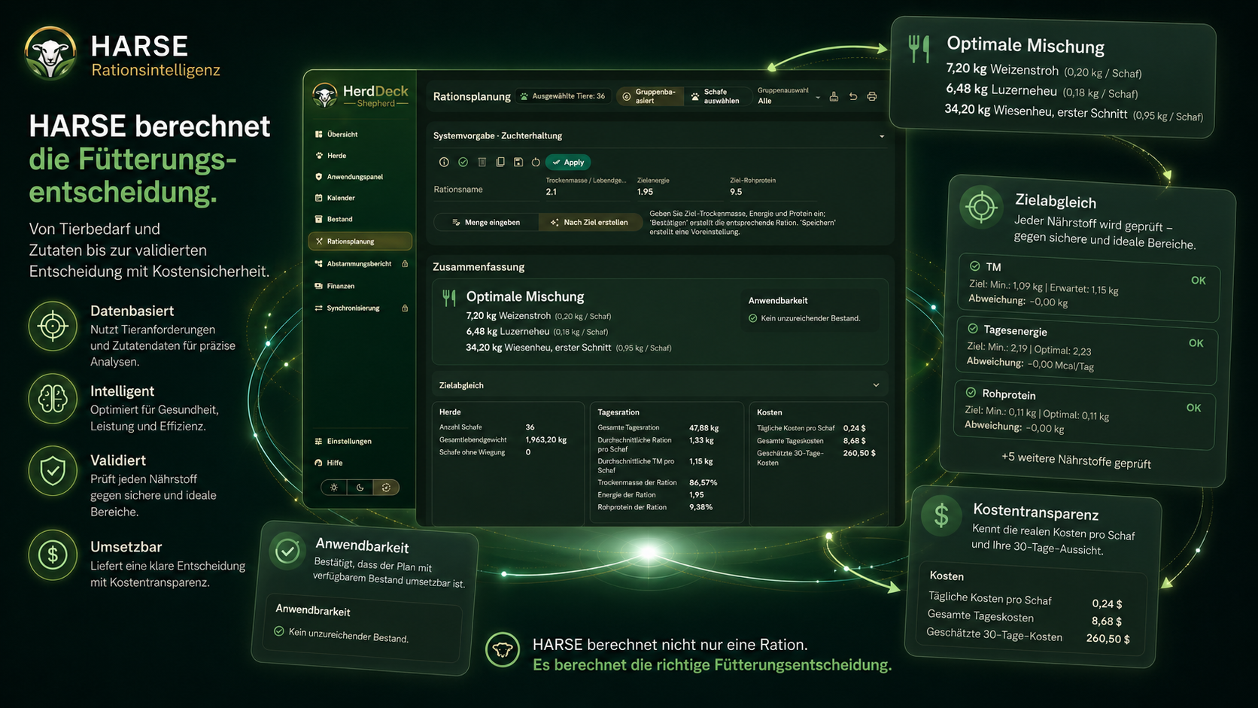The width and height of the screenshot is (1258, 708).
Task: Click the Trockenmasse / Lebendgewicht field 2.1
Action: coord(585,187)
